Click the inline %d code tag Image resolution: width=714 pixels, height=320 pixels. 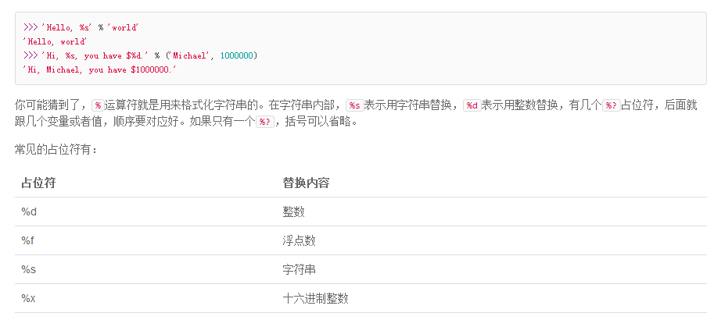coord(472,105)
